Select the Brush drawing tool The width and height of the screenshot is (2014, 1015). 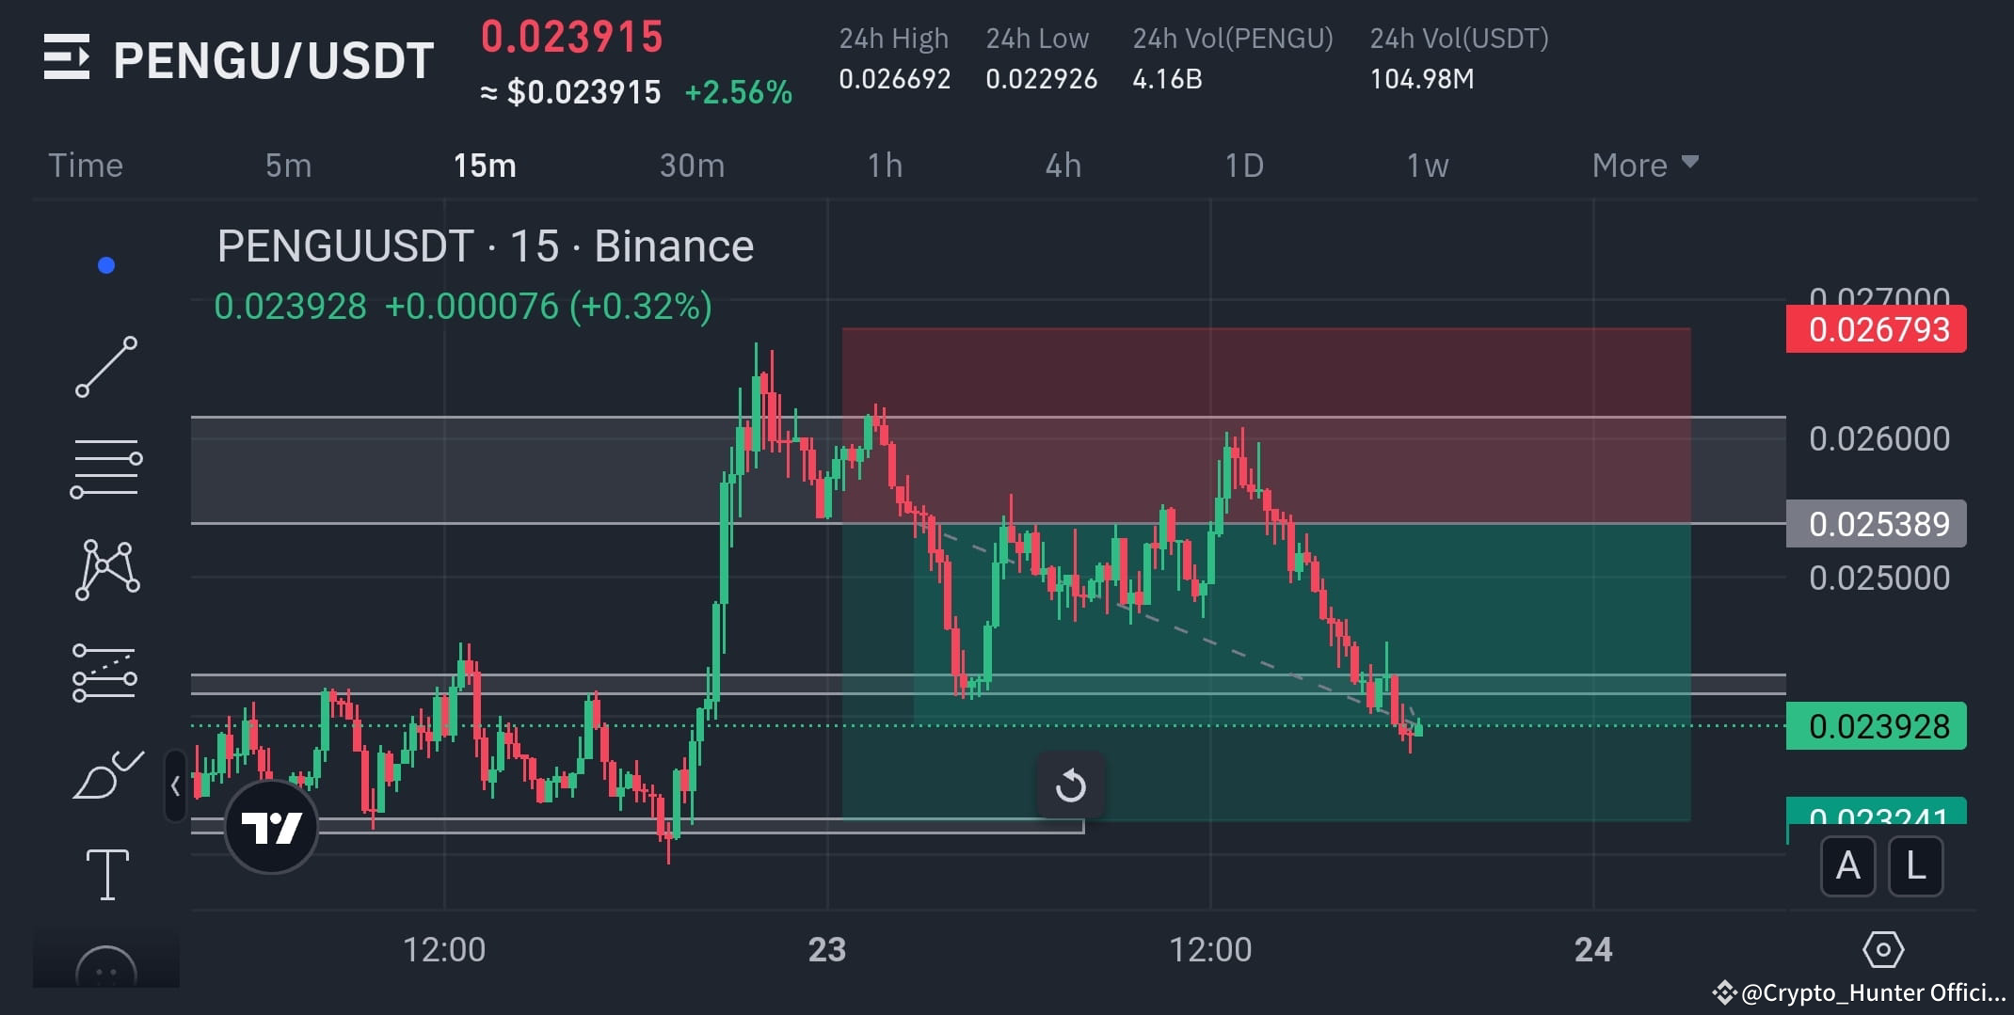(x=106, y=775)
